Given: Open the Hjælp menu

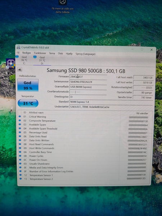Looking at the screenshot, I should pos(69,53).
